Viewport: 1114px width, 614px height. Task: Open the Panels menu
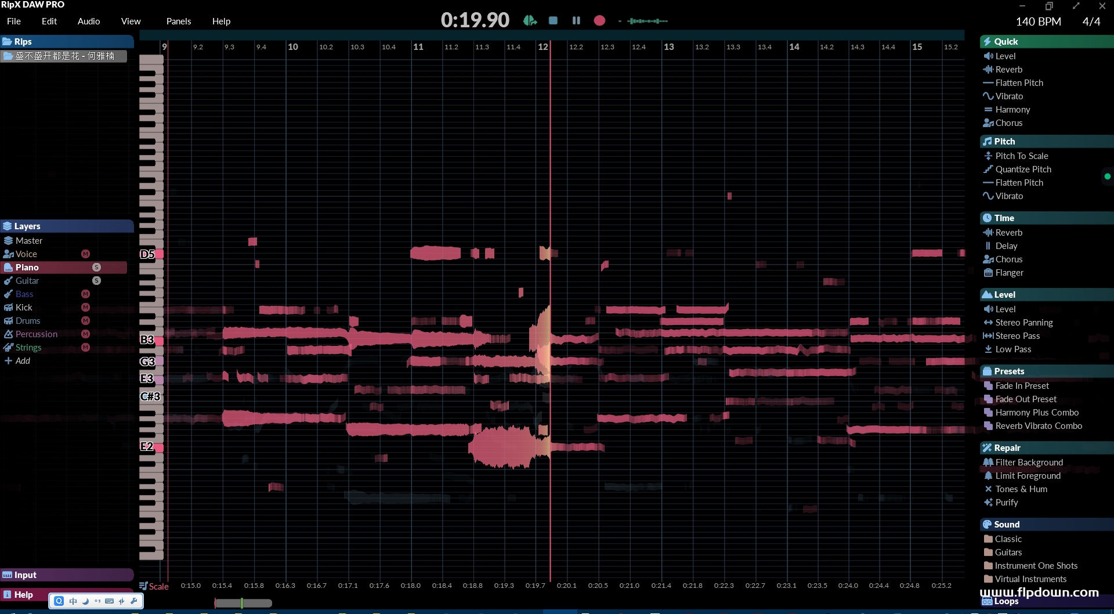coord(178,21)
